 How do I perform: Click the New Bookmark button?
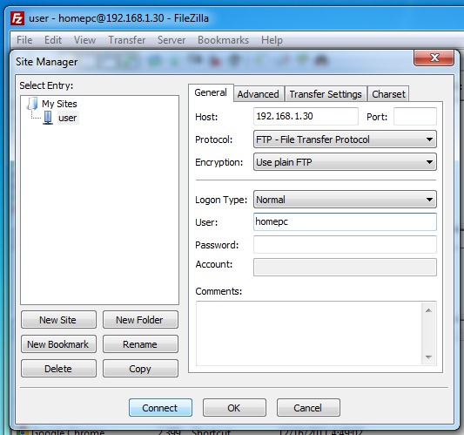(58, 344)
